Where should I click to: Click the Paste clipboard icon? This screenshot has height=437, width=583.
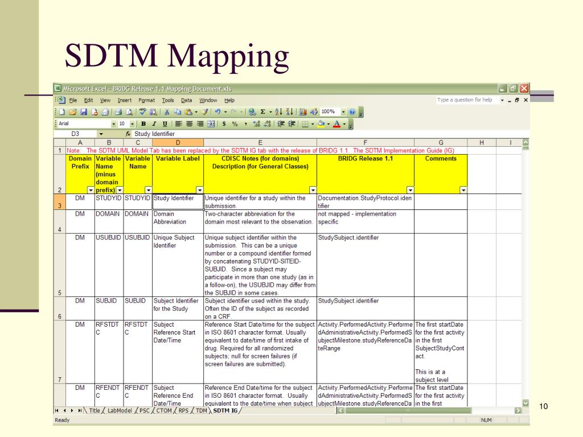coord(188,112)
